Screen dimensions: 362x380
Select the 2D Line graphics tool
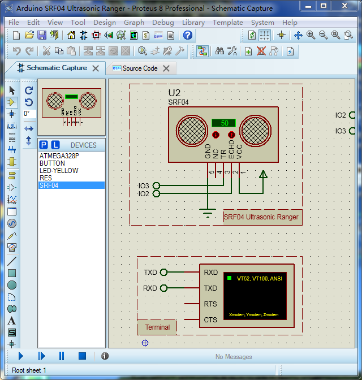click(x=12, y=261)
